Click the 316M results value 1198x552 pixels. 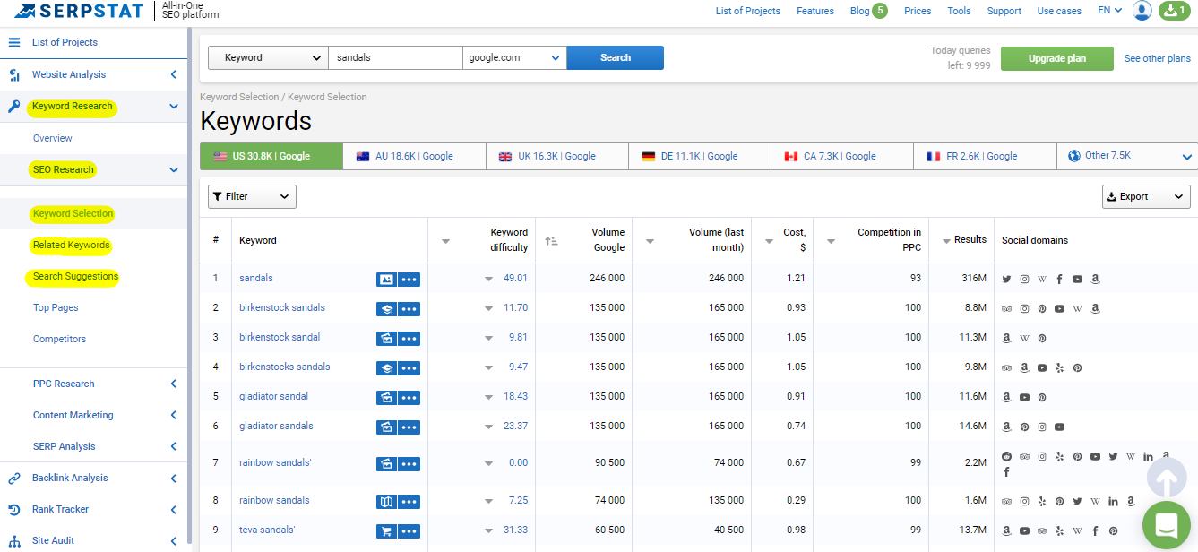pos(974,278)
